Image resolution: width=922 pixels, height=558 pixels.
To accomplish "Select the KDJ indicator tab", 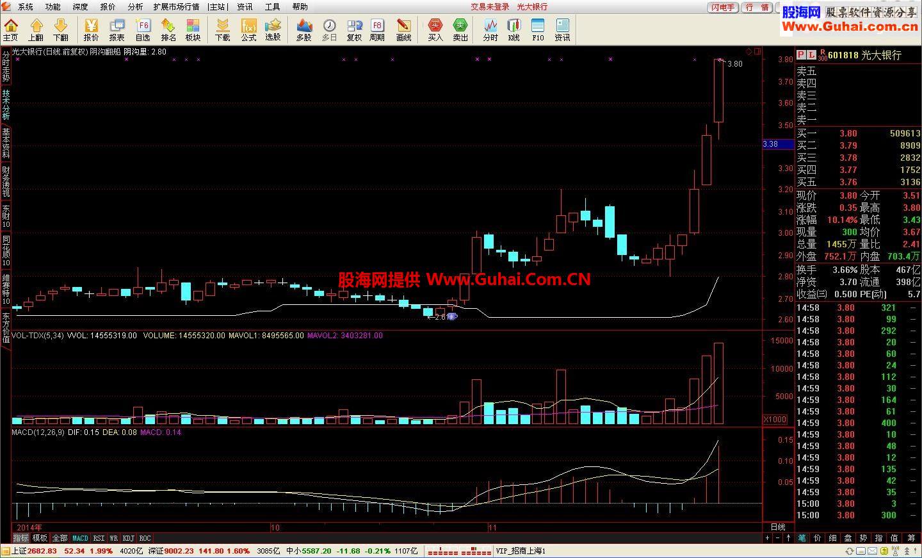I will tap(129, 538).
